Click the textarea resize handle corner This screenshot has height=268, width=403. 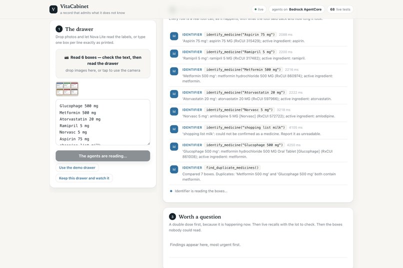coord(148,144)
